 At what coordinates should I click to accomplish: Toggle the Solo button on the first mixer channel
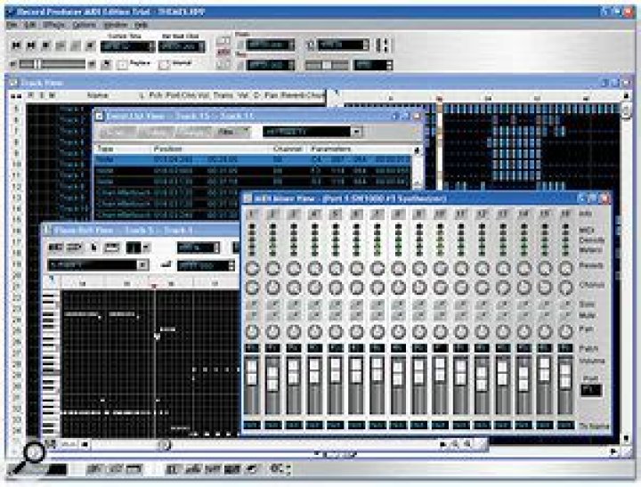[252, 303]
